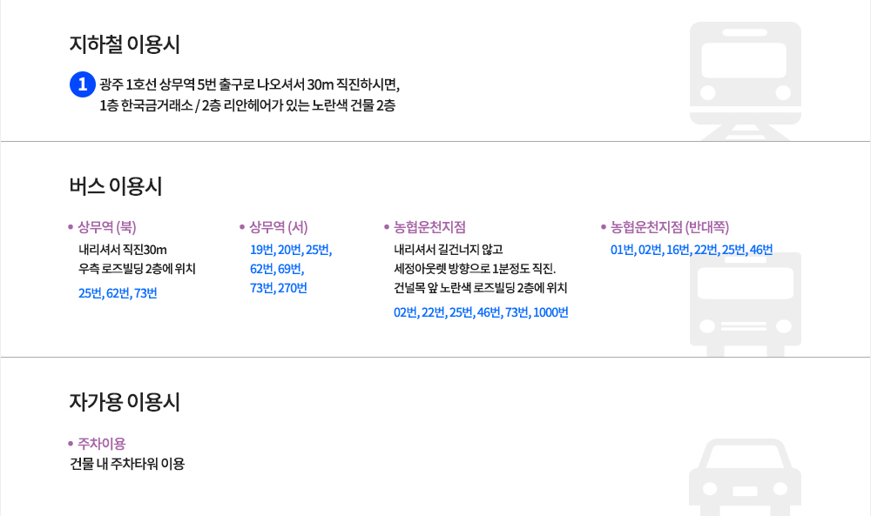Click the 농협운천지점 bus stop label

point(429,227)
